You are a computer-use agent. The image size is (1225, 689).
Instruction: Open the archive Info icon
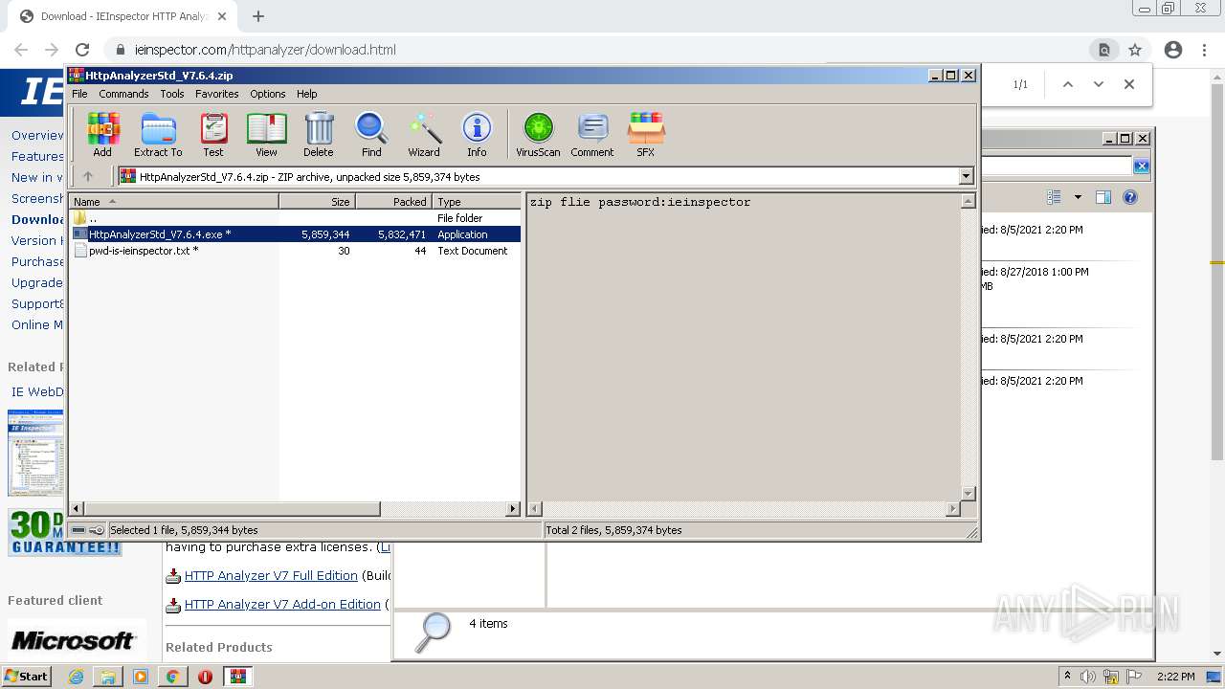click(x=477, y=134)
